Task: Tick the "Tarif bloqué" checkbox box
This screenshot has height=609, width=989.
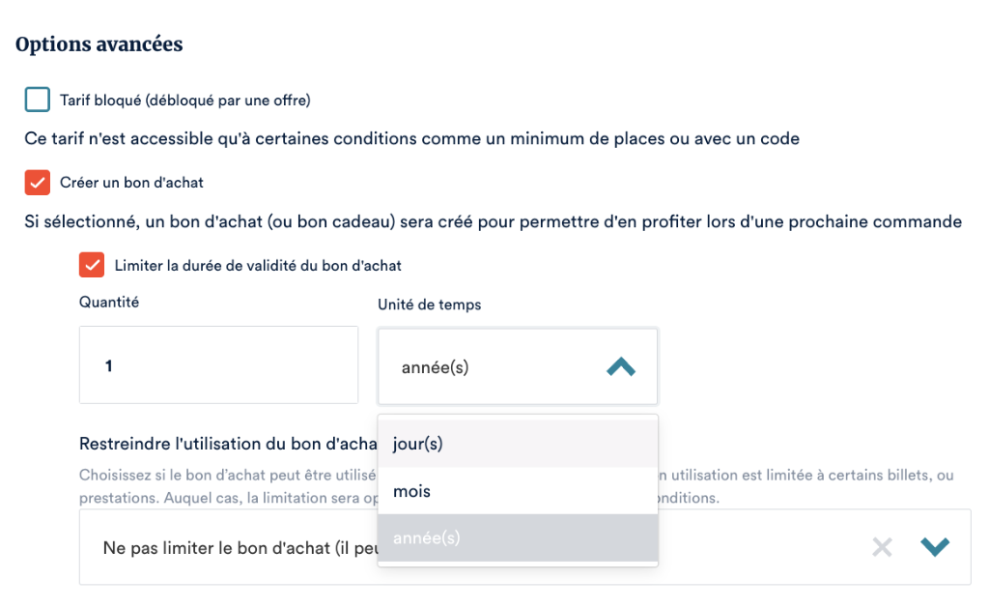Action: (38, 100)
